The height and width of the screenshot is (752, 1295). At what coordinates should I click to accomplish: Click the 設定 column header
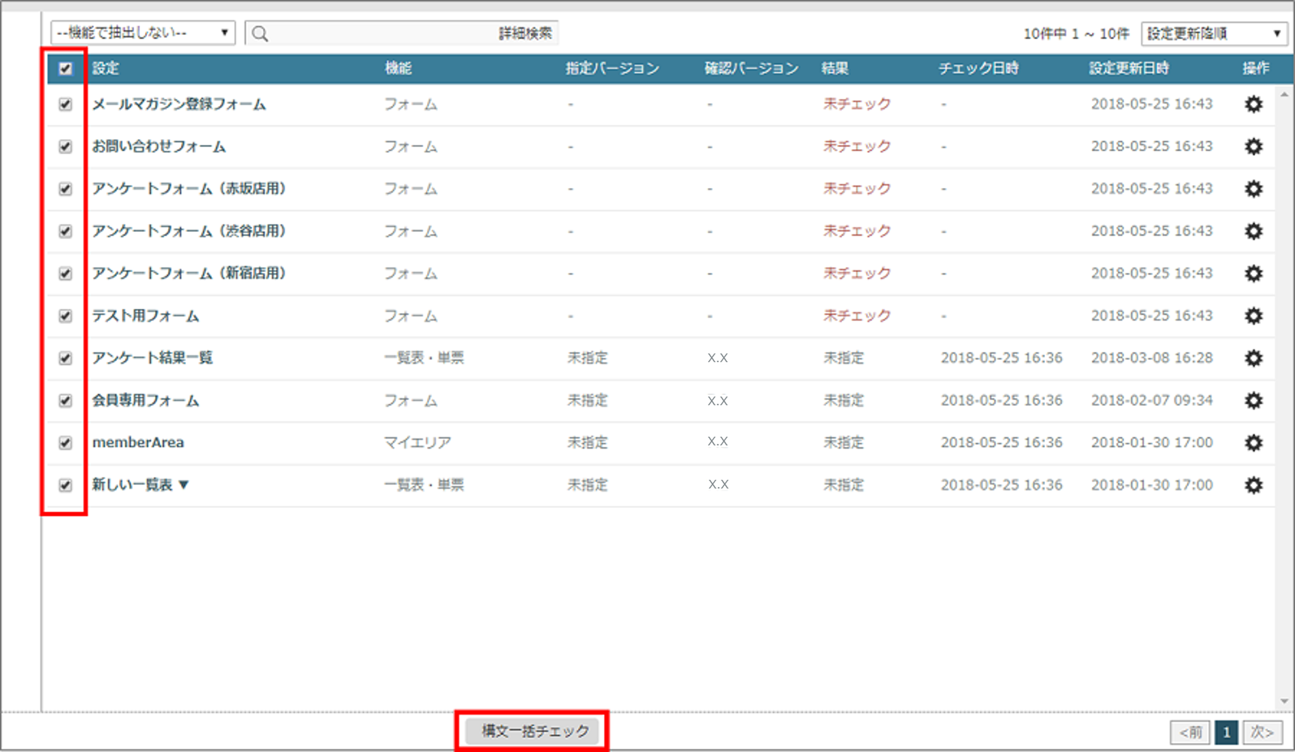point(105,68)
